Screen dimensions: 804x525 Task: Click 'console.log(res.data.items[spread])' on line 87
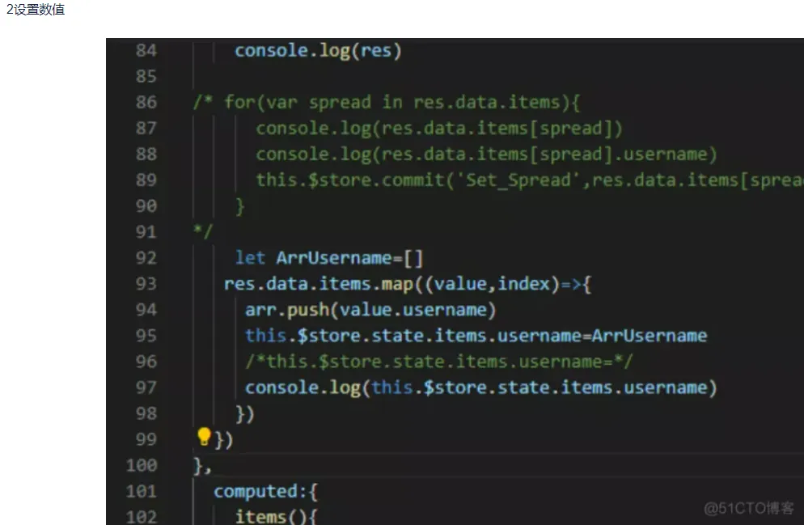point(439,128)
